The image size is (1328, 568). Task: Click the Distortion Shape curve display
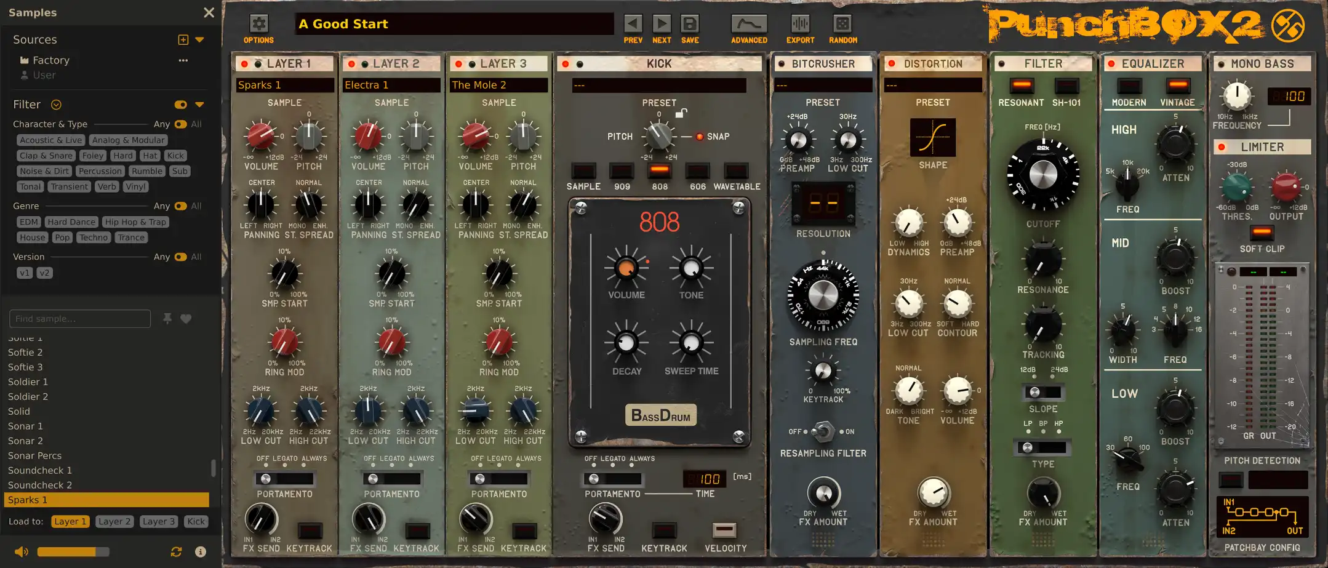click(933, 137)
